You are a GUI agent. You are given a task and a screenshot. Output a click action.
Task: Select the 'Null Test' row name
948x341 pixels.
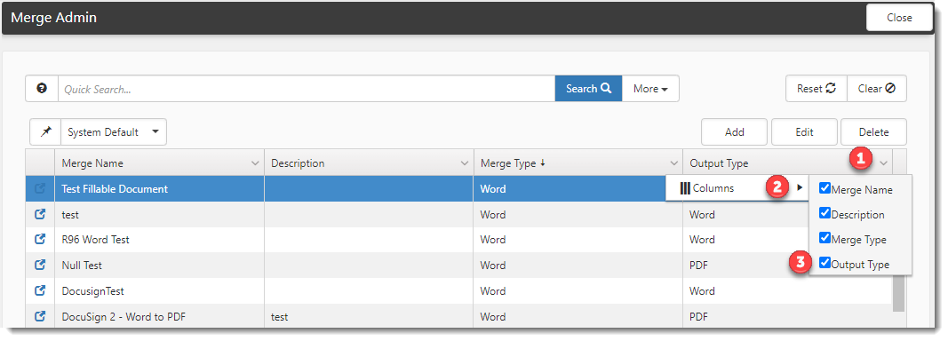point(82,265)
